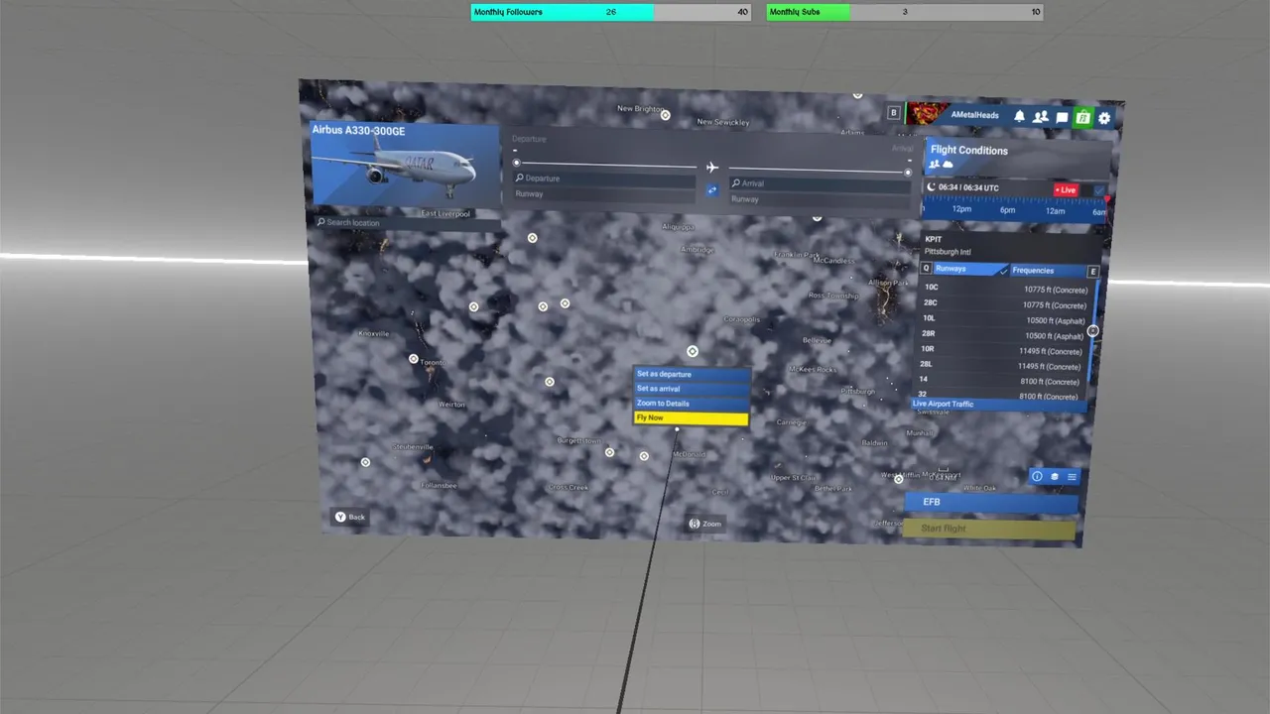Image resolution: width=1270 pixels, height=714 pixels.
Task: Select the airport marker near West Mifflin
Action: pos(898,479)
